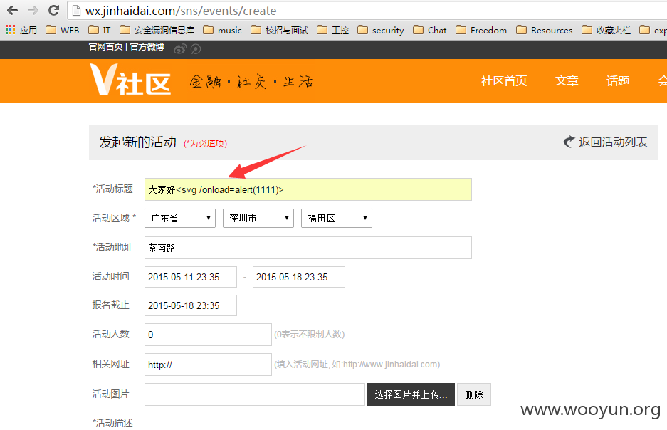Click the browser back arrow
Viewport: 667px width, 430px height.
(x=12, y=10)
